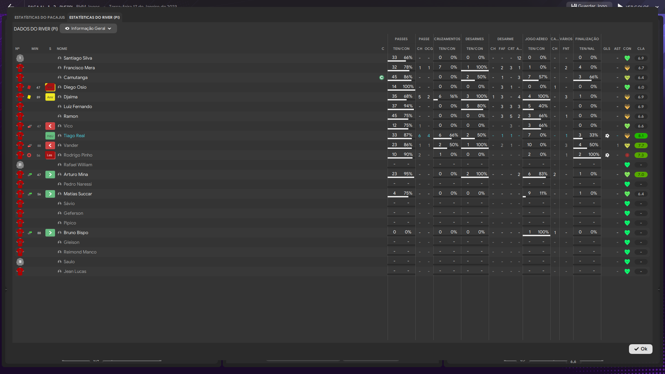
Task: Click the goalkeeper shirt icon for Santiago Silva
Action: click(x=20, y=58)
